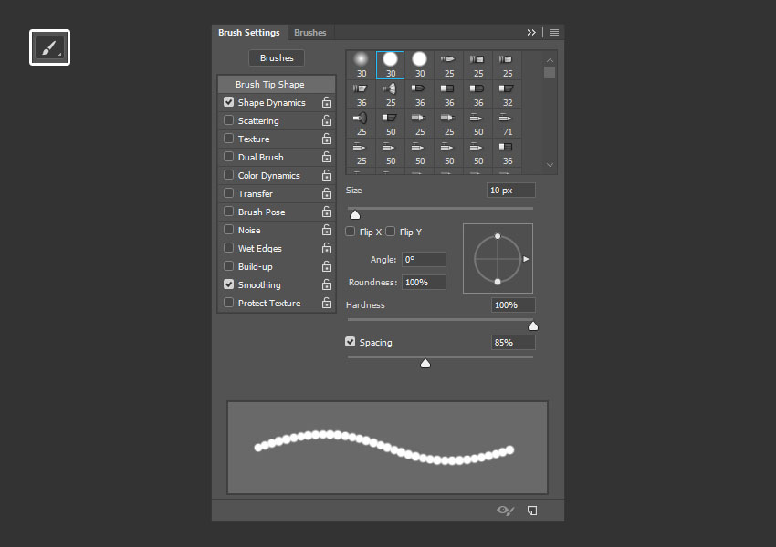This screenshot has width=776, height=547.
Task: Toggle the Smoothing lock icon
Action: (x=327, y=285)
